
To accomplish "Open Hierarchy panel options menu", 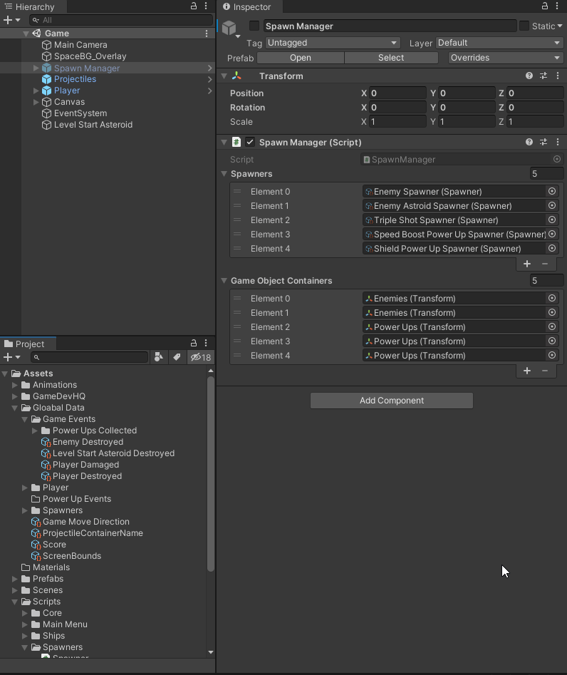I will tap(206, 6).
